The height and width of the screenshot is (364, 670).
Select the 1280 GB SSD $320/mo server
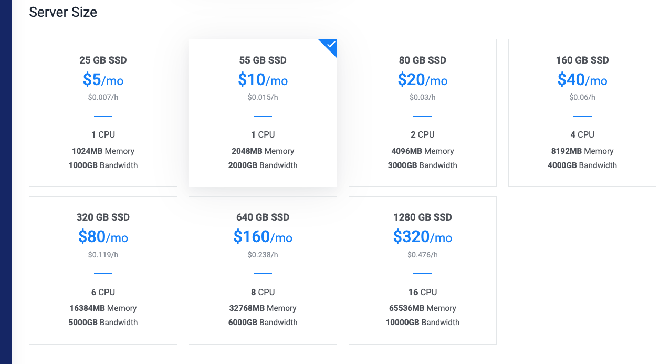(x=422, y=271)
